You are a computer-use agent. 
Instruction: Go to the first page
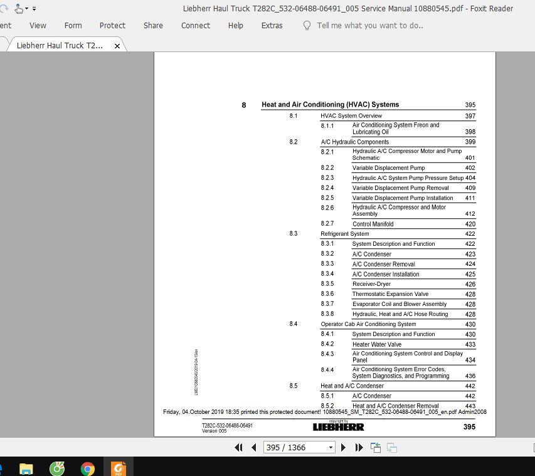[238, 447]
